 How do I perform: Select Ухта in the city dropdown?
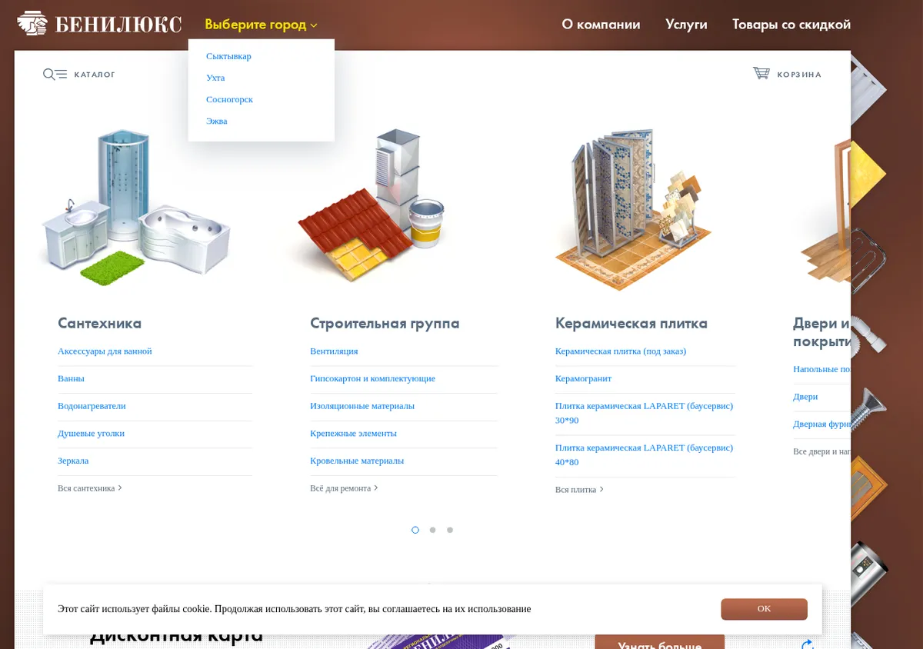click(215, 78)
